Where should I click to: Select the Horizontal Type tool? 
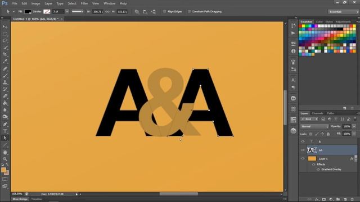click(x=5, y=131)
